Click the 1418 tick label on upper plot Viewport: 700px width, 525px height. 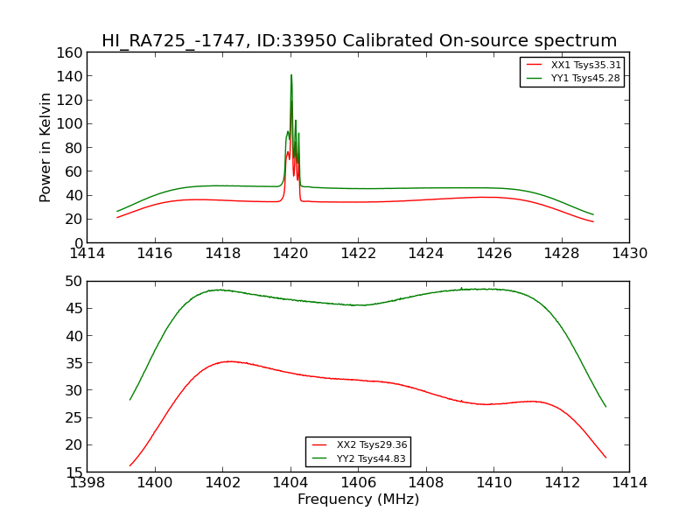click(223, 254)
